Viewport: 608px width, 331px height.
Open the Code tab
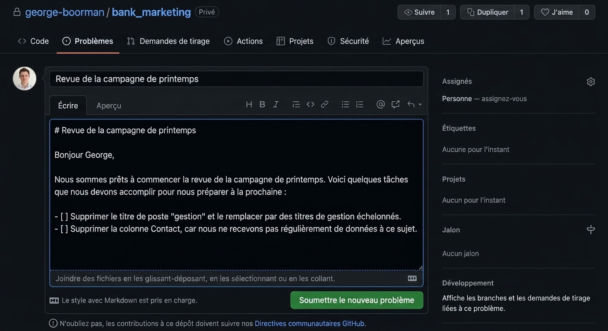pyautogui.click(x=33, y=41)
